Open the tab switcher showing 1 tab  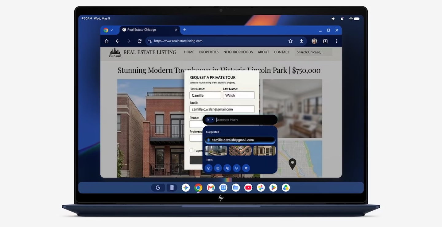point(325,41)
